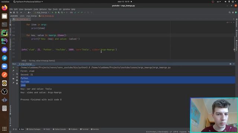
Task: Click the Save All toolbar icon
Action: pyautogui.click(x=14, y=13)
